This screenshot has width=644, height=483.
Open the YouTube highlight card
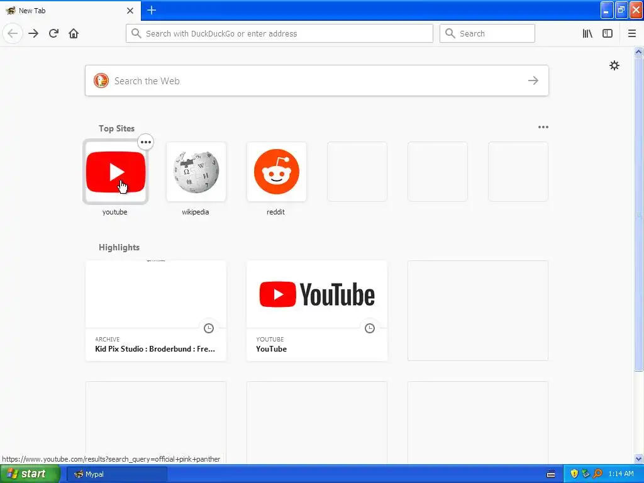[x=317, y=311]
